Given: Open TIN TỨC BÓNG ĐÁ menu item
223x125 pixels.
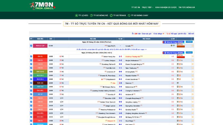Looking at the screenshot, I should point(187,7).
